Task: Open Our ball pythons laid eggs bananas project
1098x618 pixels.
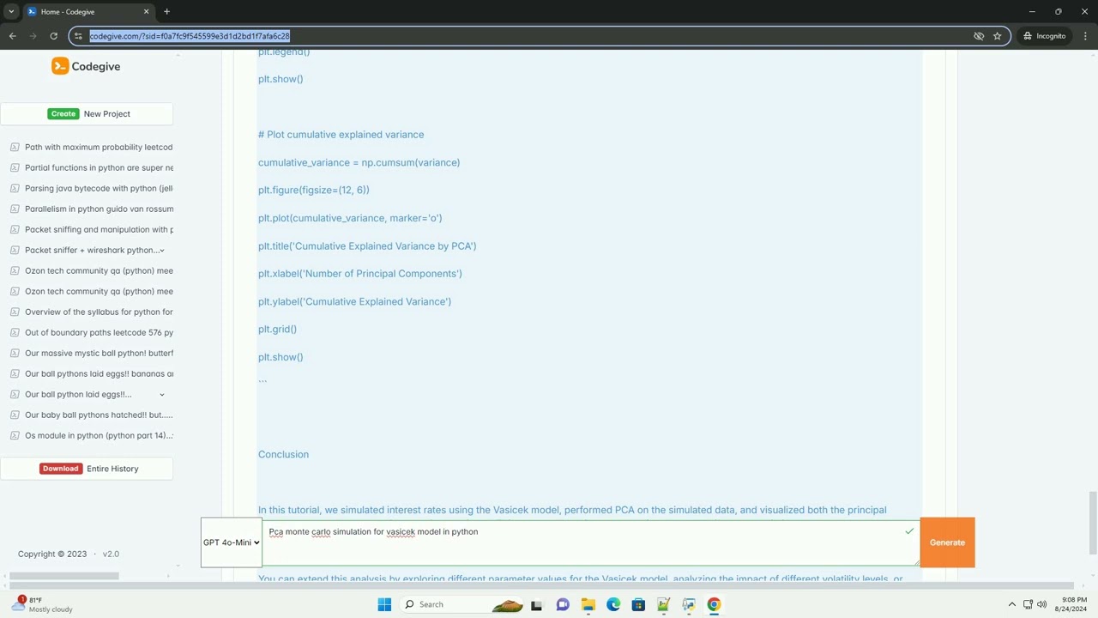Action: coord(99,373)
